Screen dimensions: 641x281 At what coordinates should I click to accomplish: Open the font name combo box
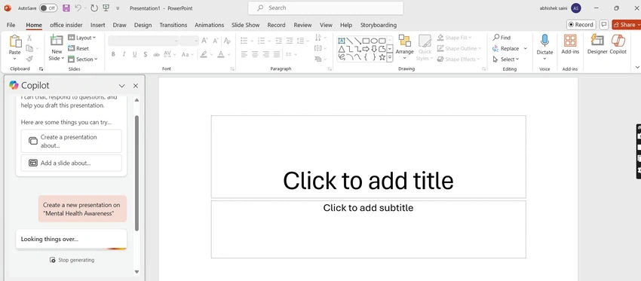[143, 41]
